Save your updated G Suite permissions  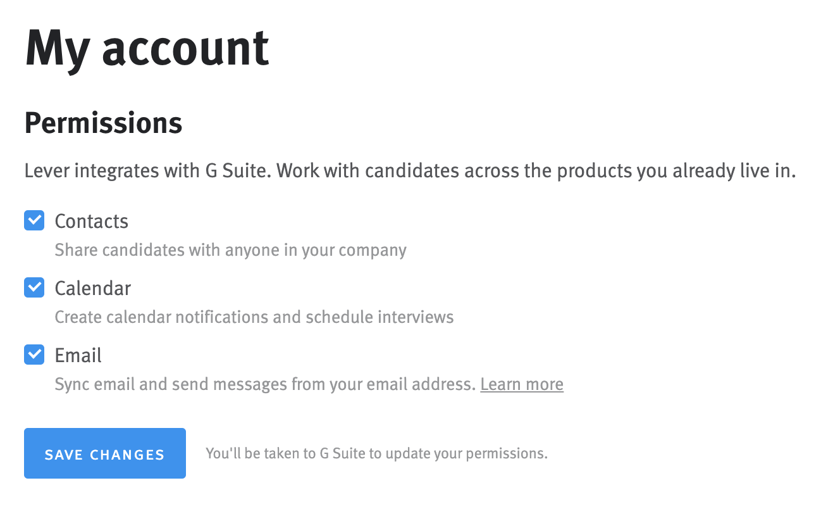coord(104,453)
